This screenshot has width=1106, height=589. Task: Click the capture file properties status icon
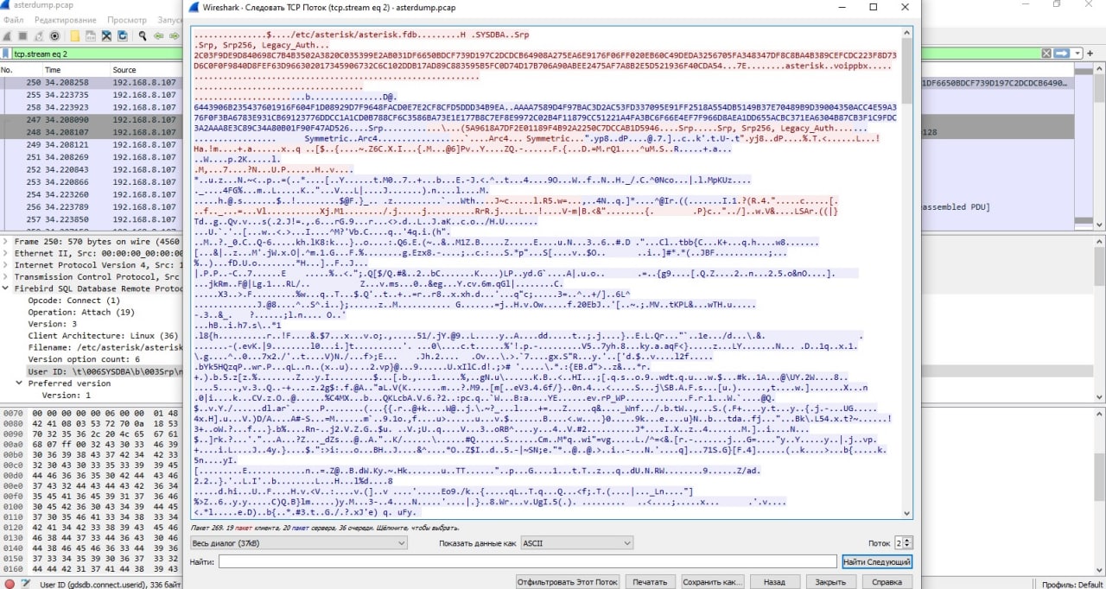point(24,584)
